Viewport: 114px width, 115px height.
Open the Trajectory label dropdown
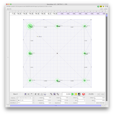[14, 98]
